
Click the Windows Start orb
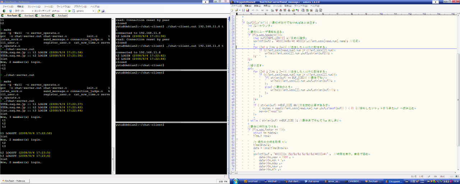(x=235, y=181)
